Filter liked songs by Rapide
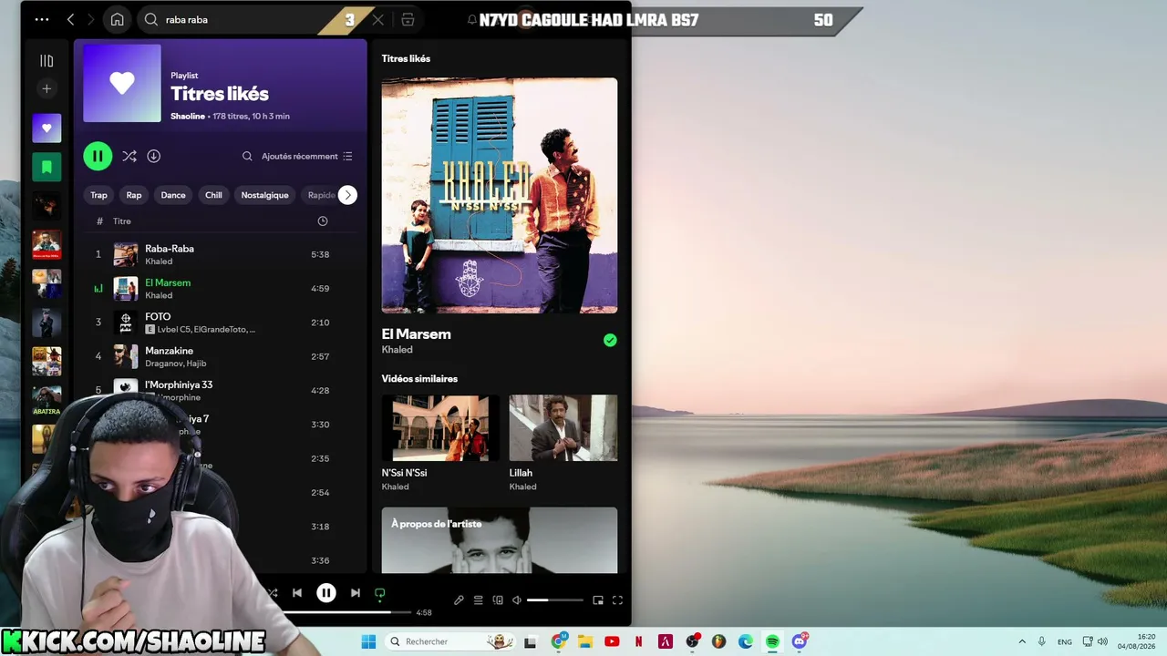The image size is (1167, 656). 320,195
